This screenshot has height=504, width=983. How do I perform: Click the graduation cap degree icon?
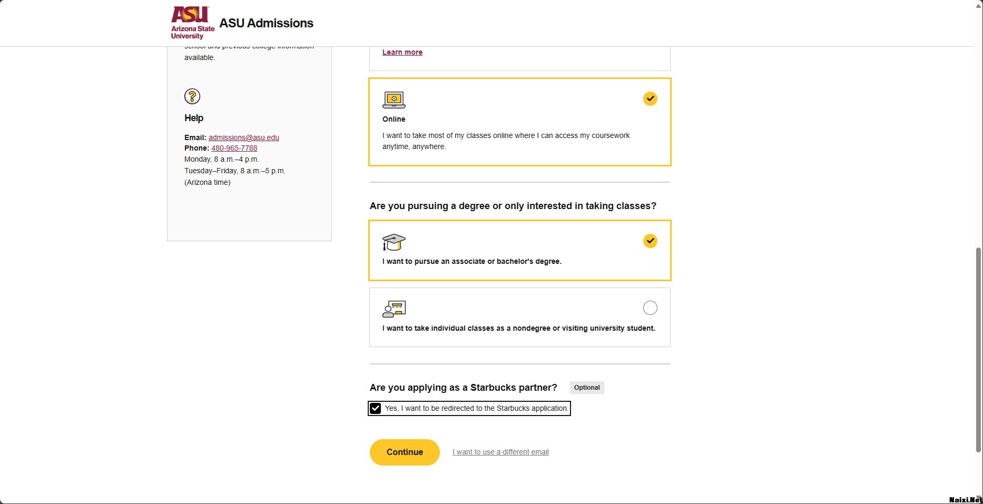point(394,242)
